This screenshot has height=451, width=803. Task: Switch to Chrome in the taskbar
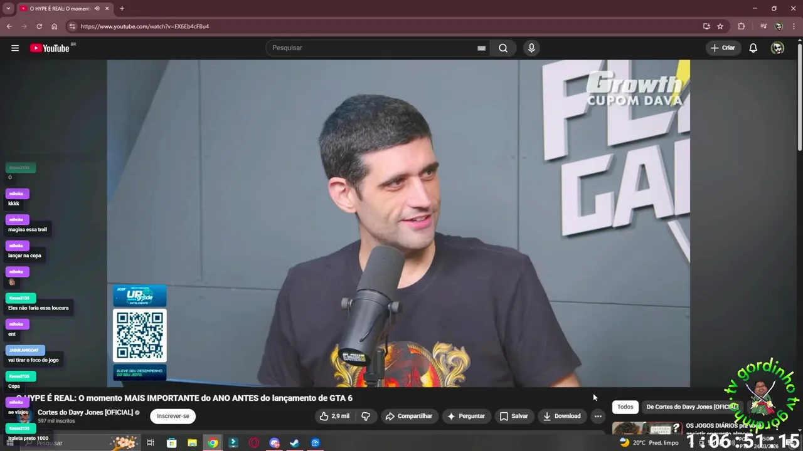213,443
